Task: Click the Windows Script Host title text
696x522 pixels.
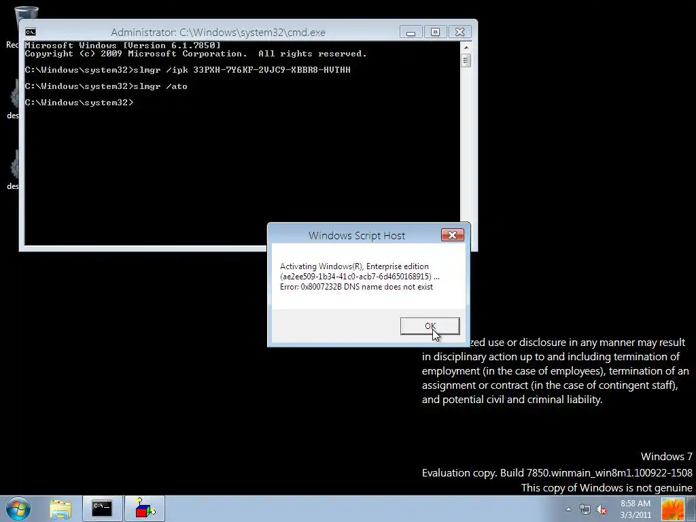Action: pos(356,236)
